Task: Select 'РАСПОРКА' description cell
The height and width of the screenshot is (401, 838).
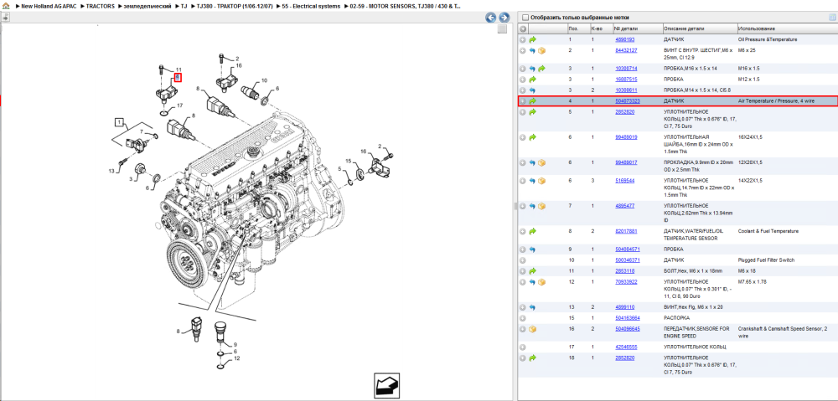Action: click(x=676, y=318)
